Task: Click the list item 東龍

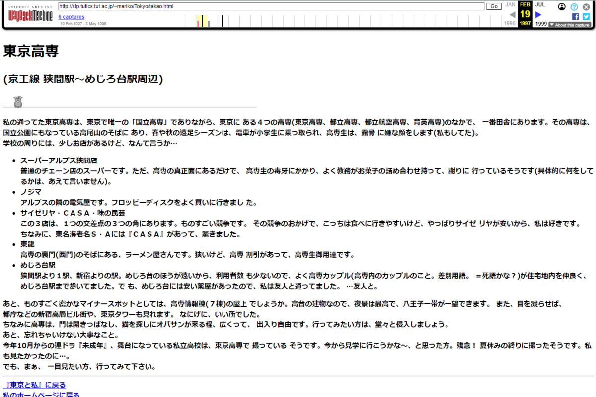Action: pyautogui.click(x=27, y=244)
